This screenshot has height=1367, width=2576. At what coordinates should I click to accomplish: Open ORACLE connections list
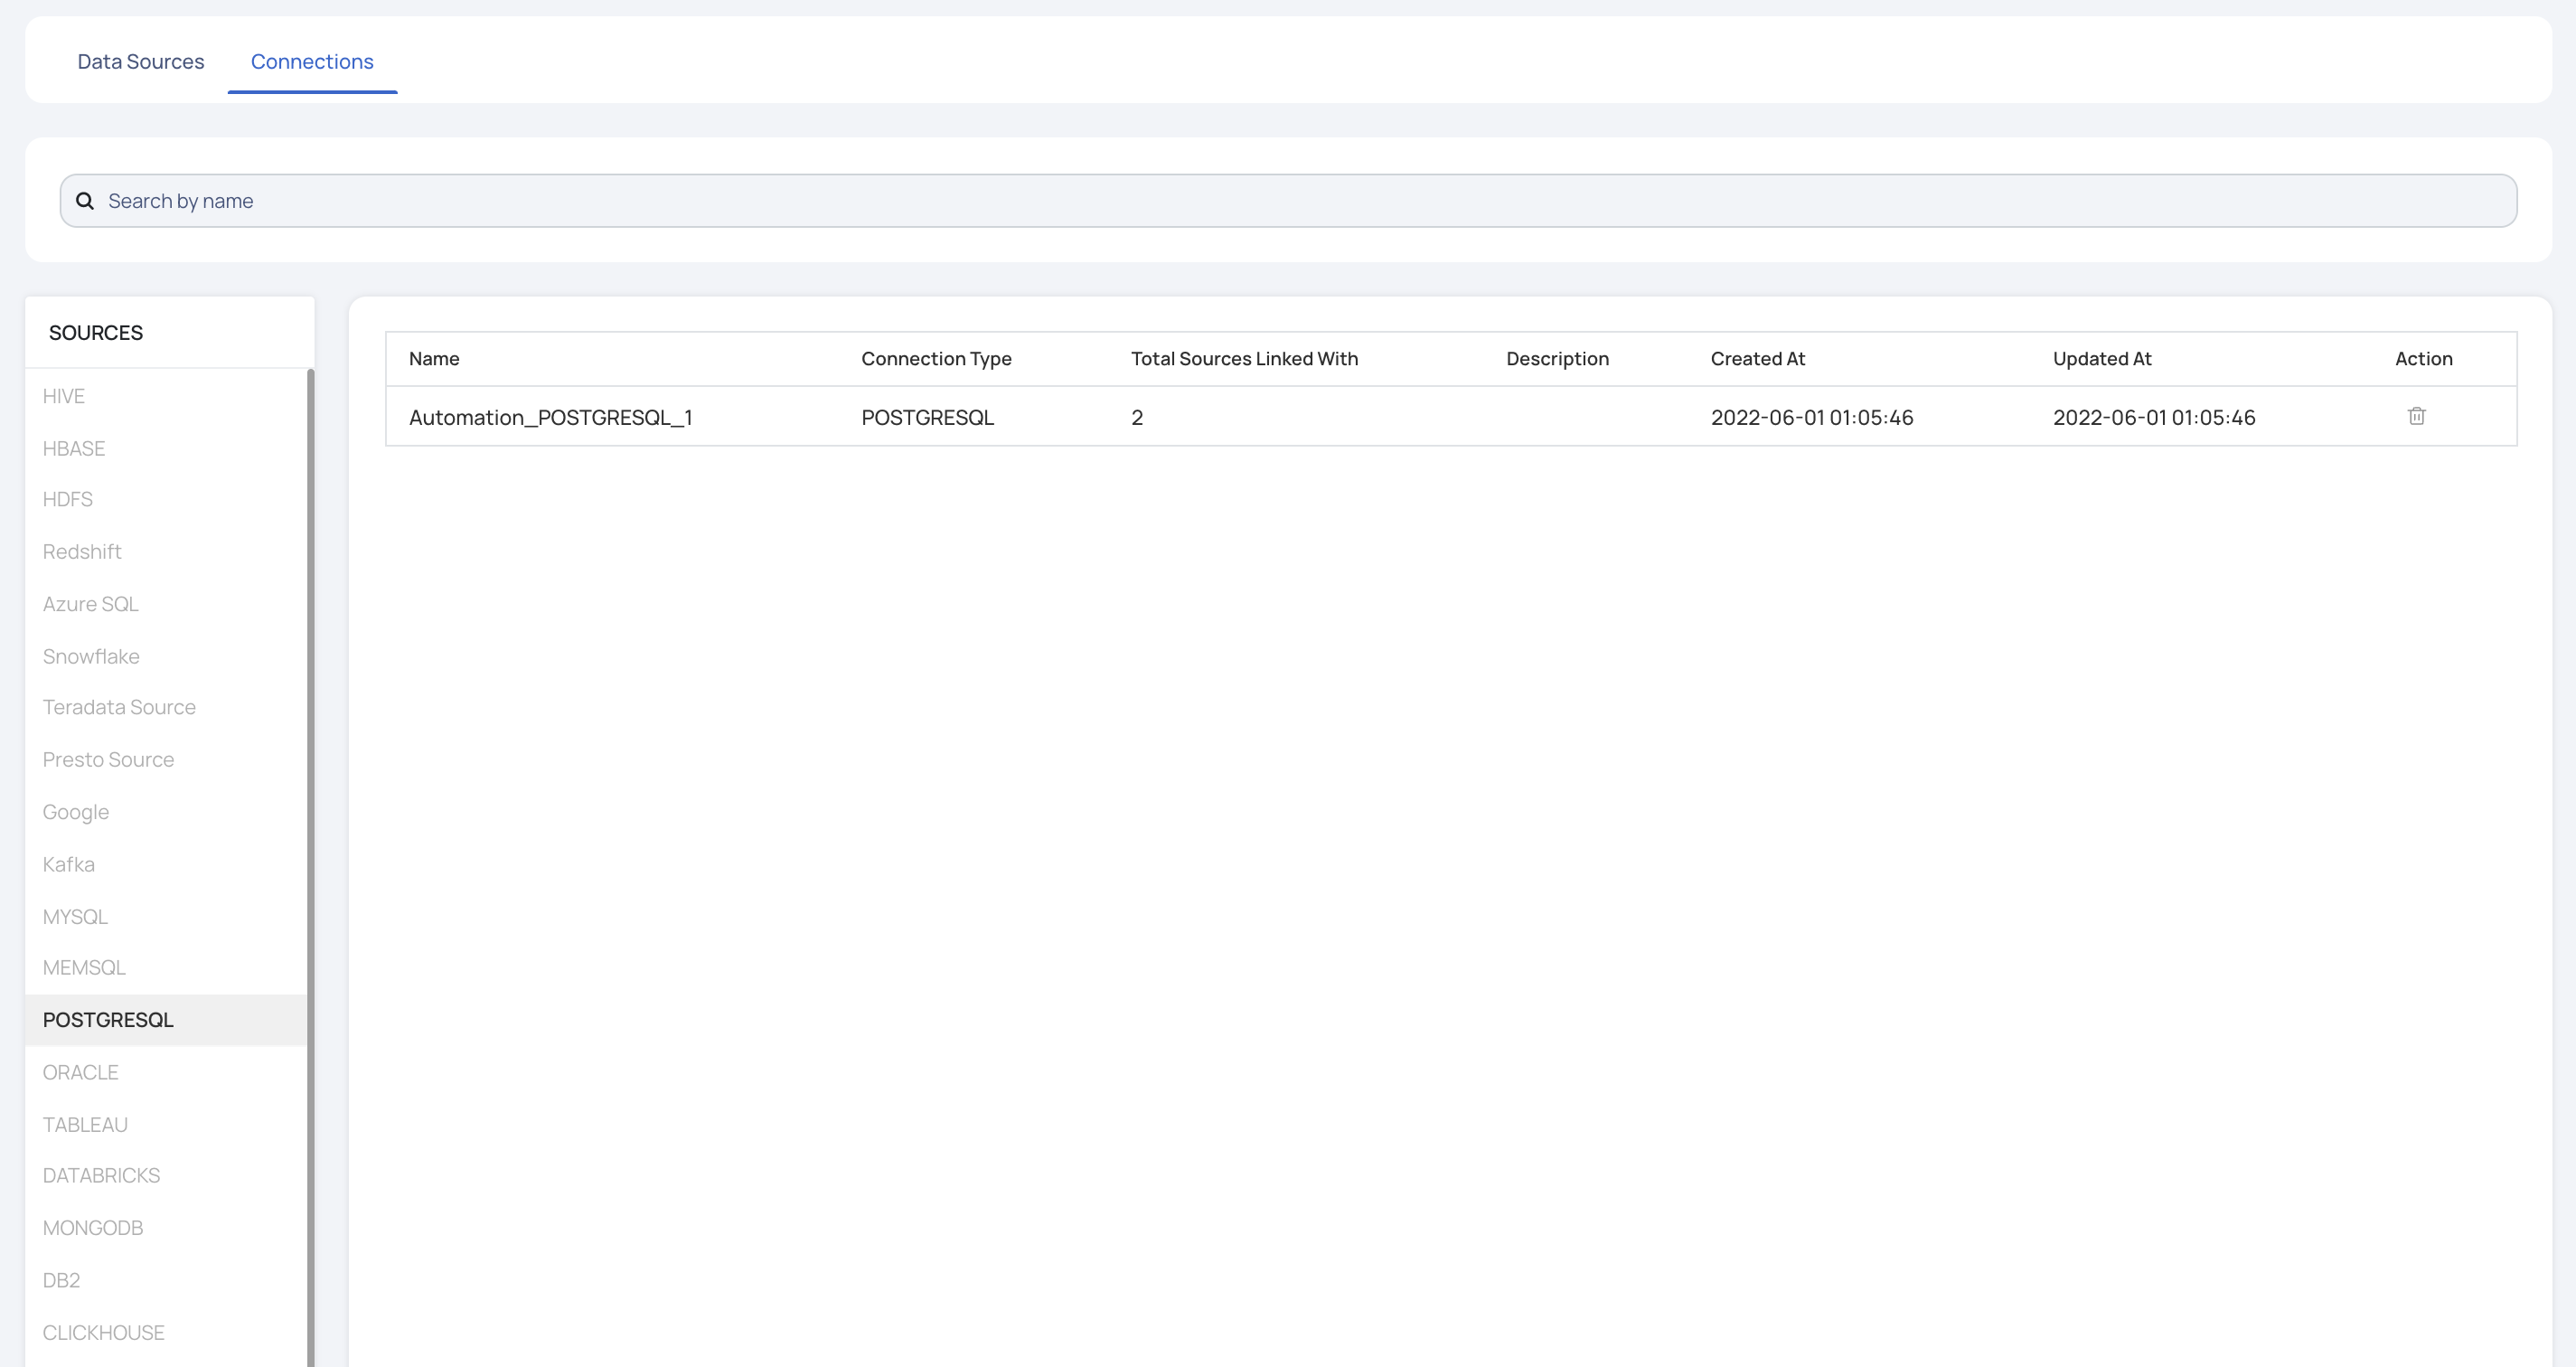click(x=81, y=1072)
